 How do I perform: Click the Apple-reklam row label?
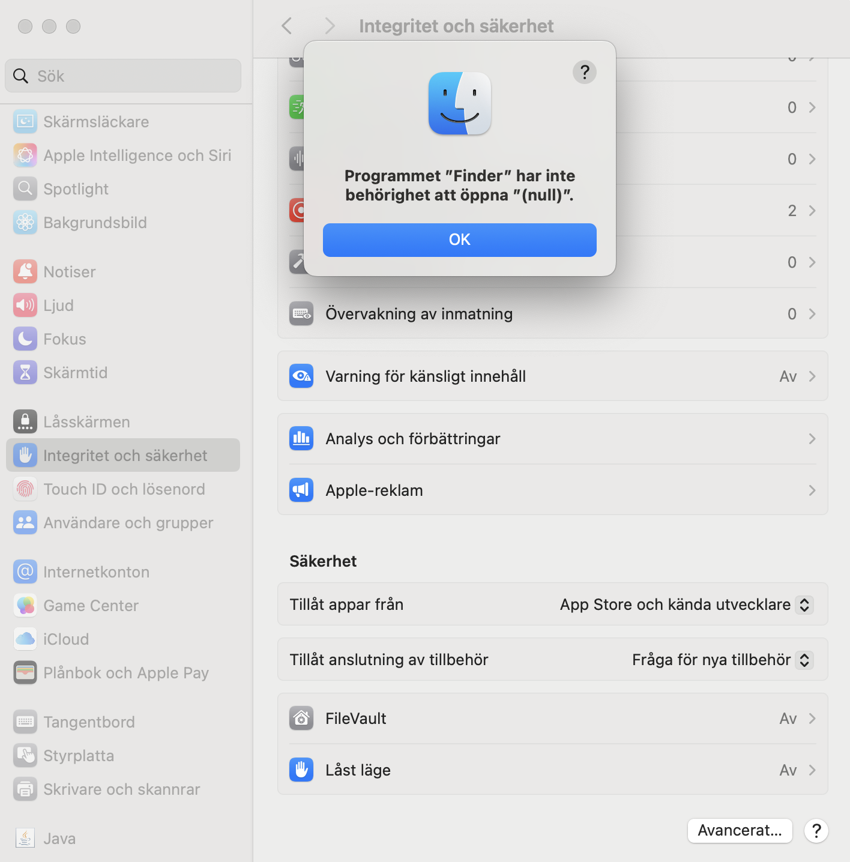[374, 490]
